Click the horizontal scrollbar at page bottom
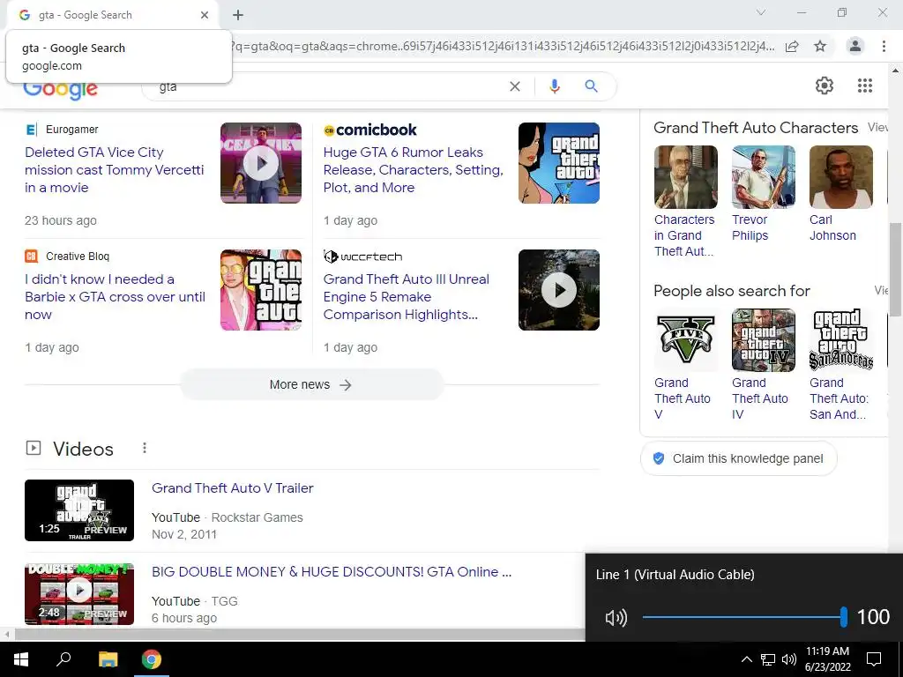Image resolution: width=903 pixels, height=677 pixels. 300,635
